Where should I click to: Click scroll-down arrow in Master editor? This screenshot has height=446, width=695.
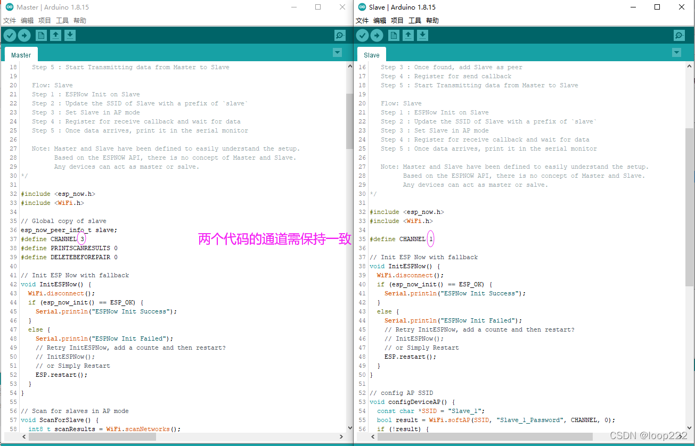click(x=349, y=428)
